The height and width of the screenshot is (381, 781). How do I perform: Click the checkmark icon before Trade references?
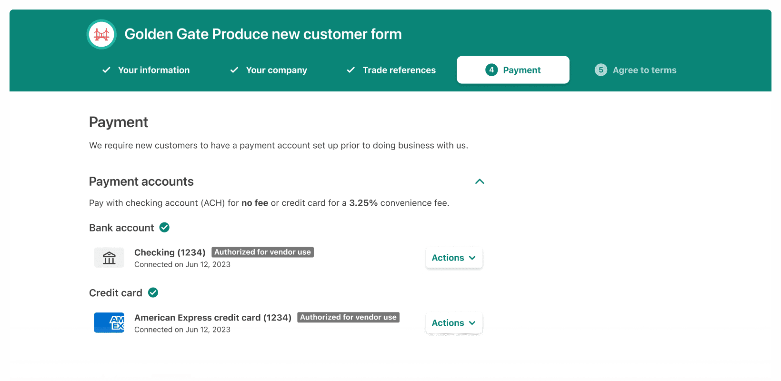click(351, 70)
